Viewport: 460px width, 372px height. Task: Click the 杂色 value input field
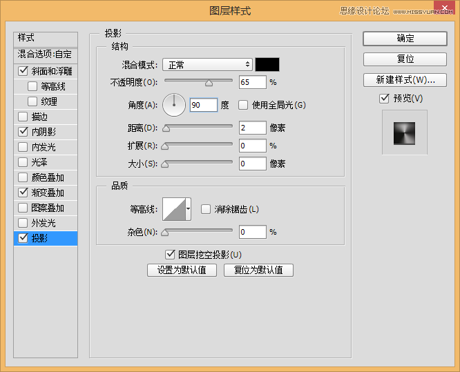point(253,232)
